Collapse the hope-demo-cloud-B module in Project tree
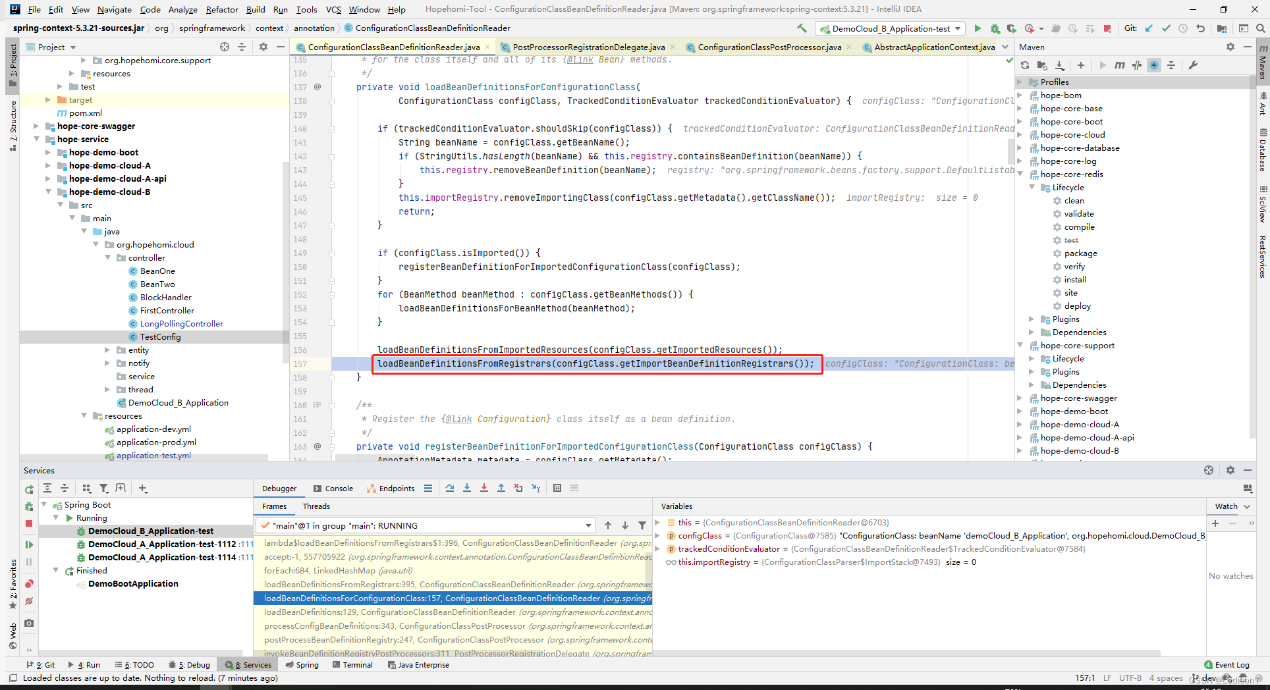The height and width of the screenshot is (690, 1270). point(48,192)
